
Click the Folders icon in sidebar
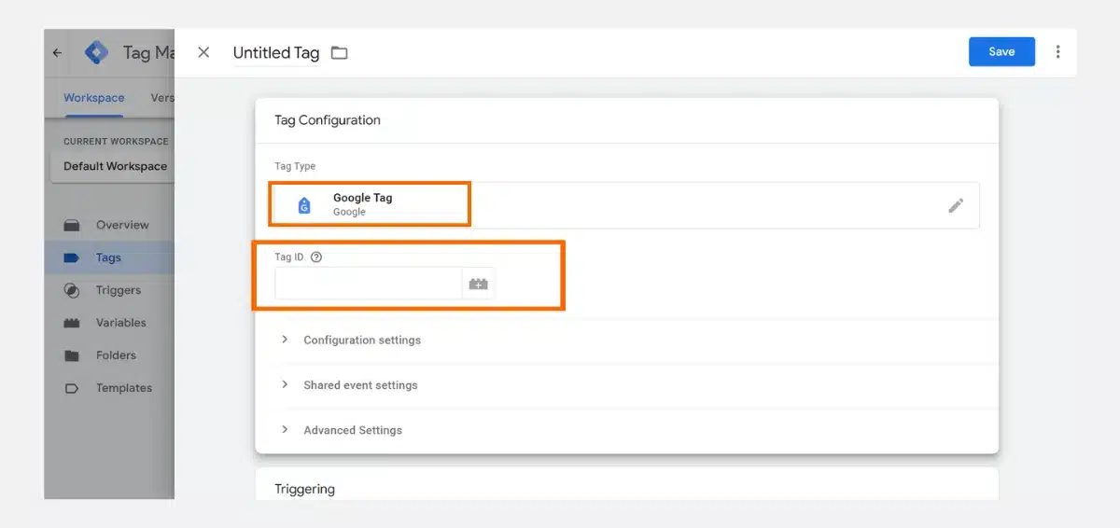pyautogui.click(x=72, y=355)
